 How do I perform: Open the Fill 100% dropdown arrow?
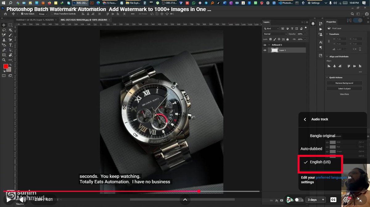point(304,39)
